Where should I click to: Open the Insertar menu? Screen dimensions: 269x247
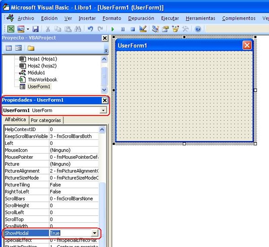click(x=87, y=18)
